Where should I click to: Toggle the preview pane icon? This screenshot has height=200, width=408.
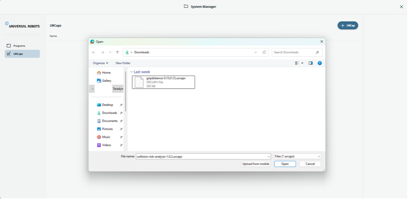pyautogui.click(x=310, y=63)
